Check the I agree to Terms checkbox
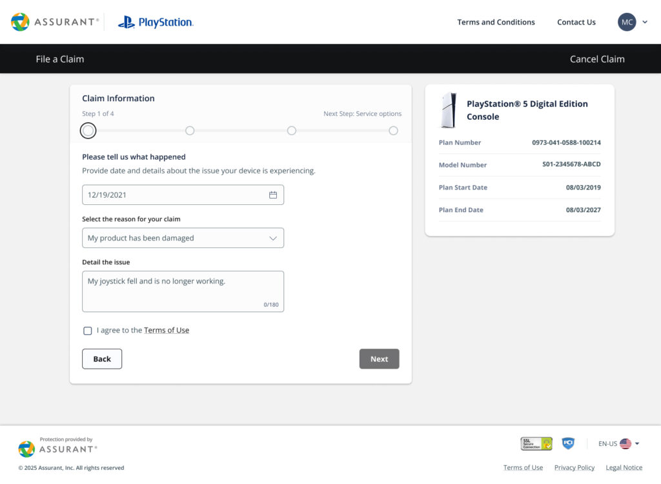The image size is (661, 484). [x=88, y=331]
